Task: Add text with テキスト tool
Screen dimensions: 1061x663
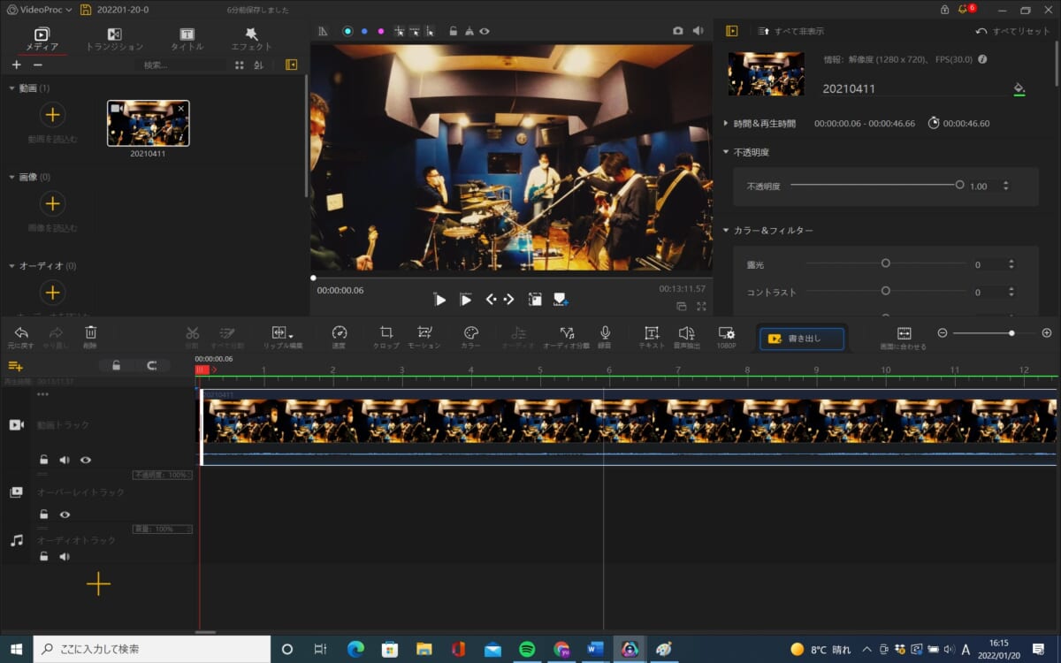Action: click(x=652, y=337)
